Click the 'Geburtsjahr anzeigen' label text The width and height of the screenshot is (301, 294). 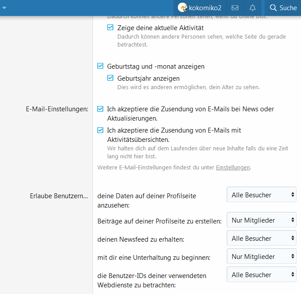click(x=142, y=78)
